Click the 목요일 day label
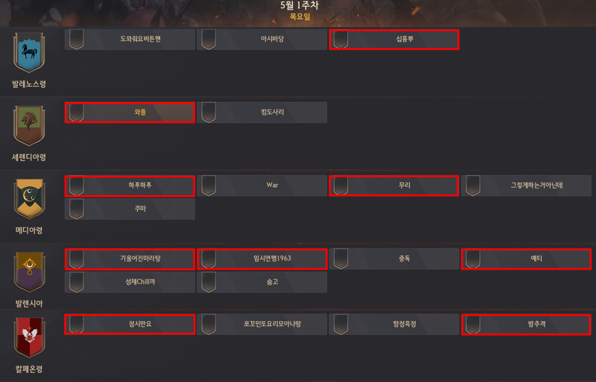Viewport: 596px width, 382px height. [300, 16]
